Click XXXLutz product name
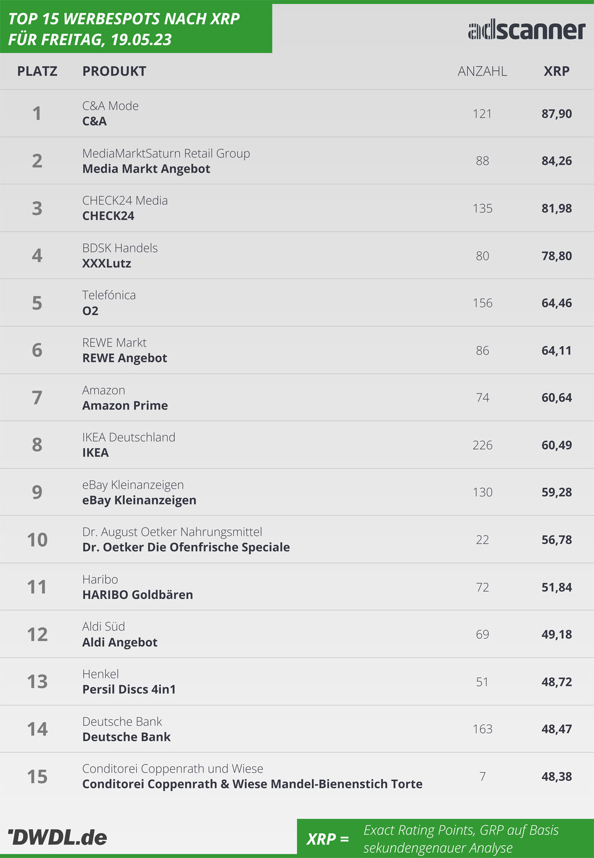 tap(106, 264)
